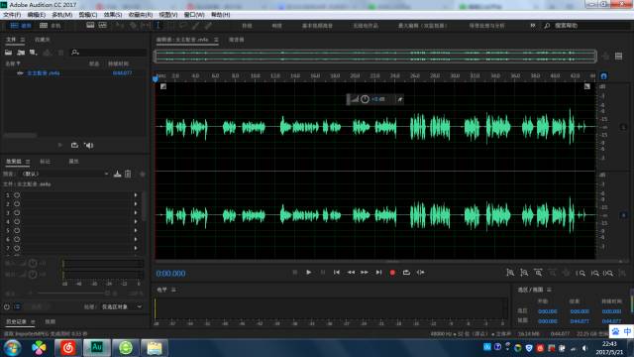Open the Properties tab

click(x=73, y=161)
